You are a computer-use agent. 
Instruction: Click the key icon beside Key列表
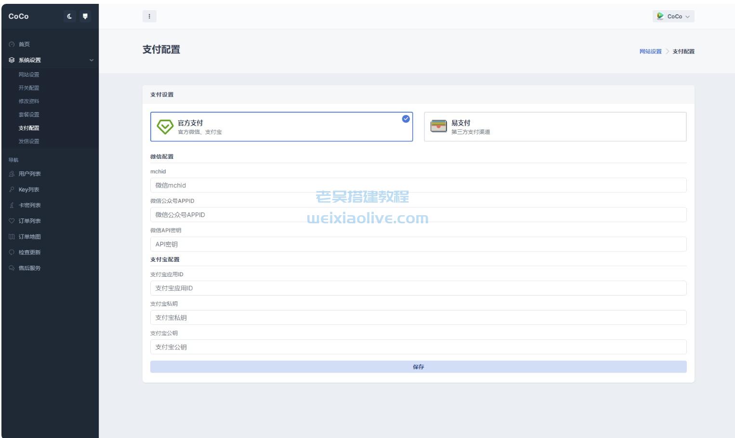click(12, 190)
